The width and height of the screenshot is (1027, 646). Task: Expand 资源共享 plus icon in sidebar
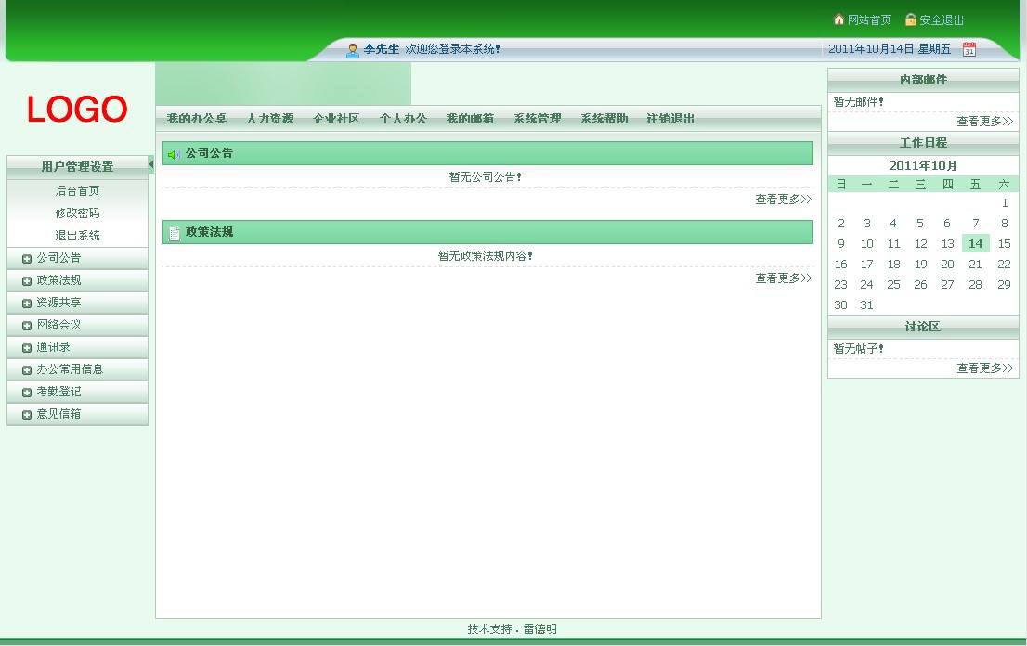pyautogui.click(x=27, y=303)
